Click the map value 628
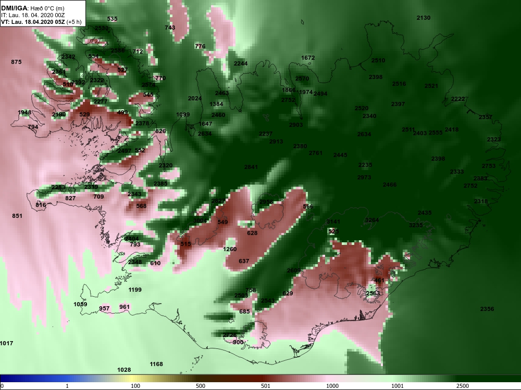The width and height of the screenshot is (521, 390). tap(252, 233)
